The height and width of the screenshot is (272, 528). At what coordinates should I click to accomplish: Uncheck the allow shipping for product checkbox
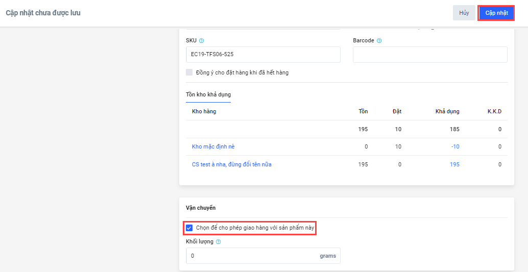pos(189,228)
